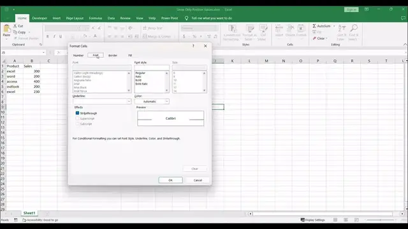Click the Font style input field

pos(152,67)
